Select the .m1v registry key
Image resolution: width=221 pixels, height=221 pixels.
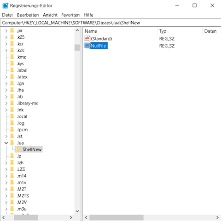point(22,182)
